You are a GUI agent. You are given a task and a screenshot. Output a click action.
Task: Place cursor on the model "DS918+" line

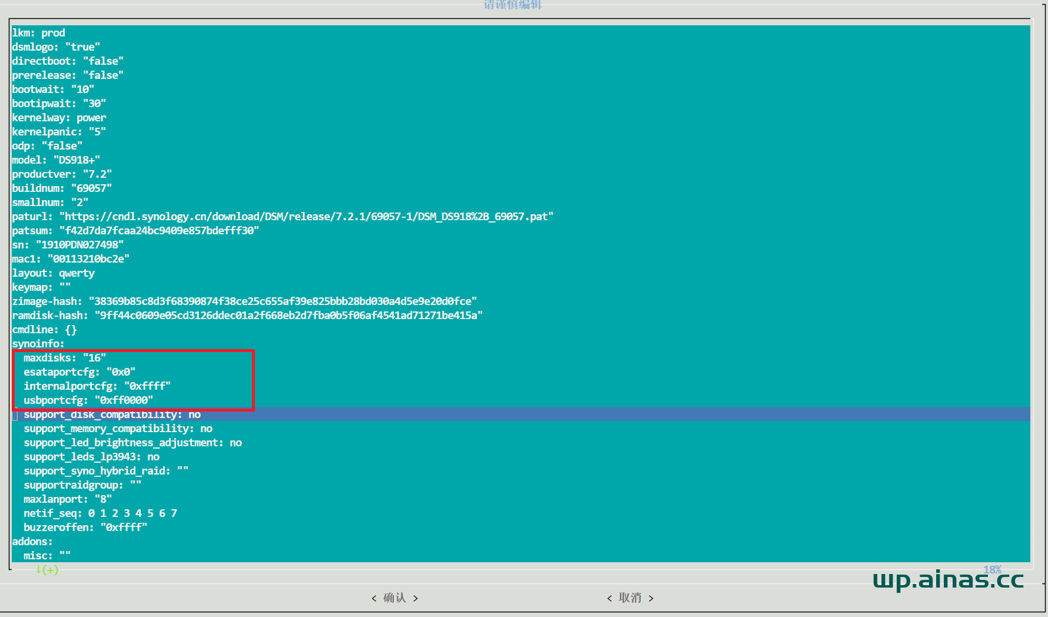click(x=56, y=160)
